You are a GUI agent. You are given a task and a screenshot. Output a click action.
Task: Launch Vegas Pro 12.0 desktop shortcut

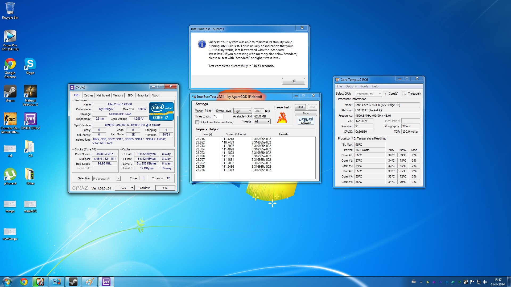pyautogui.click(x=10, y=40)
